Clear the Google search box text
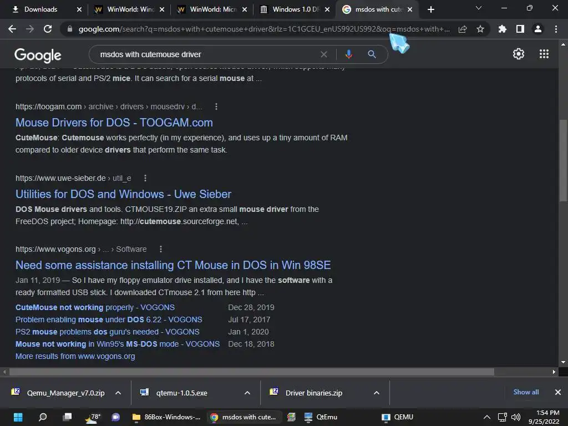The width and height of the screenshot is (568, 426). [324, 54]
